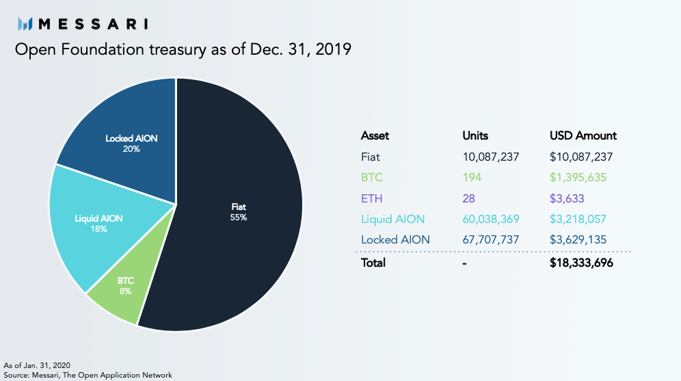Click the total amount $18,333,696
681x381 pixels.
[581, 263]
